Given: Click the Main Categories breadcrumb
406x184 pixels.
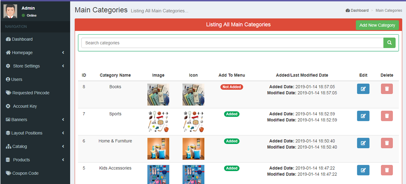Looking at the screenshot, I should pos(389,11).
